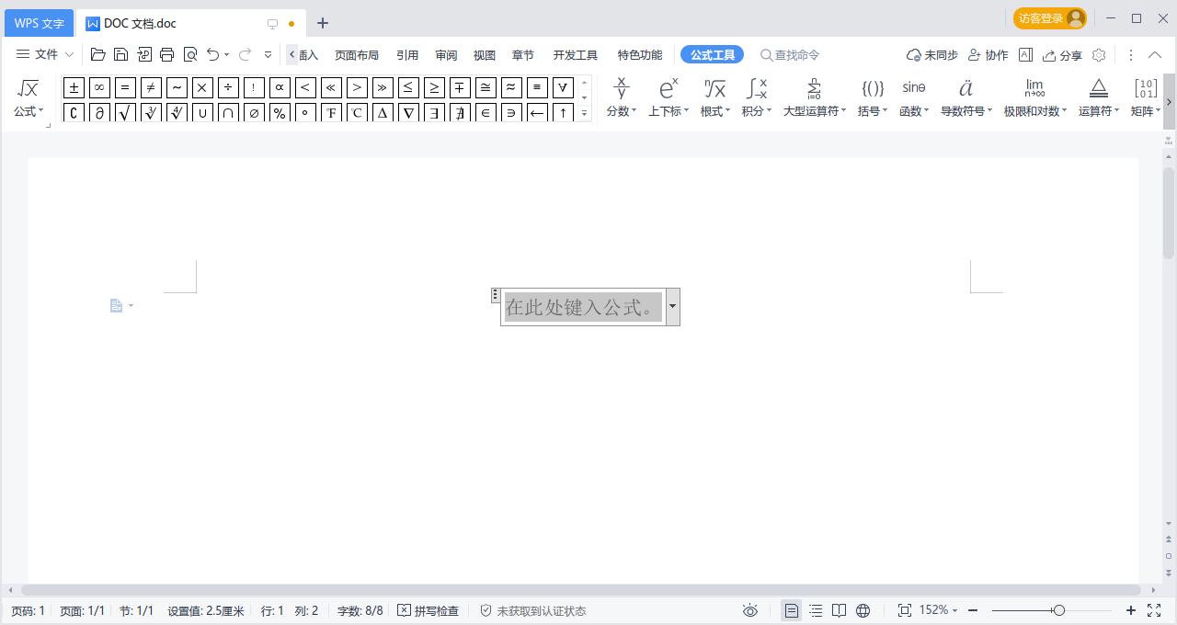Insert the empty set symbol
The height and width of the screenshot is (625, 1177).
(x=253, y=113)
